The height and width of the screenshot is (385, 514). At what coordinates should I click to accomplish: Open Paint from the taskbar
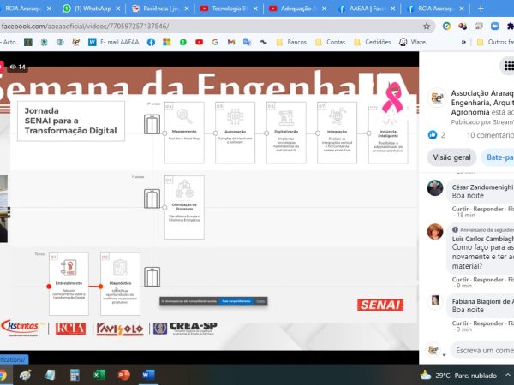coord(25,376)
